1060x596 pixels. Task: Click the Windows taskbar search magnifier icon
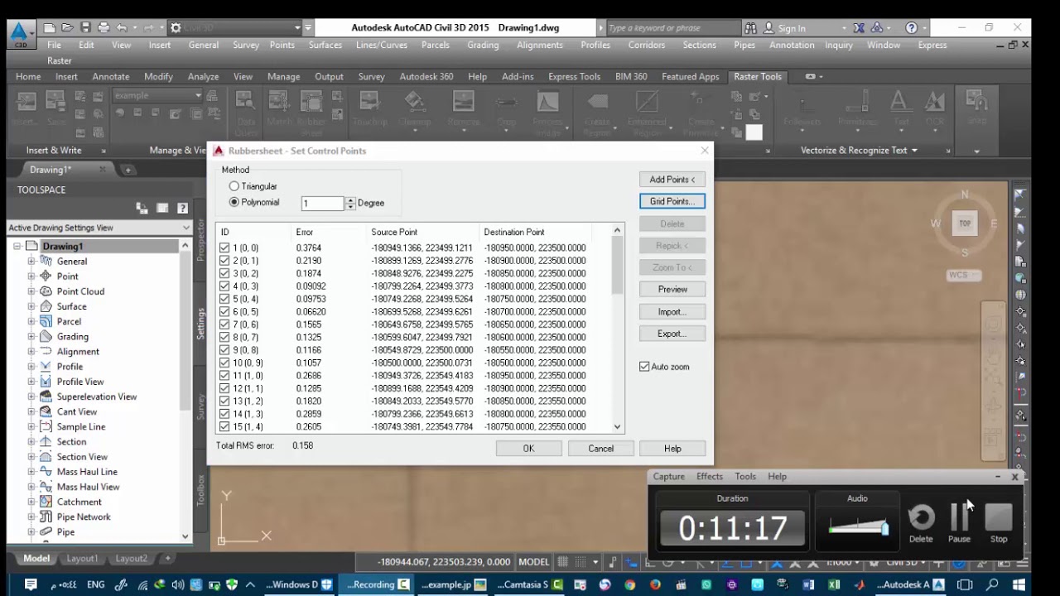click(994, 584)
